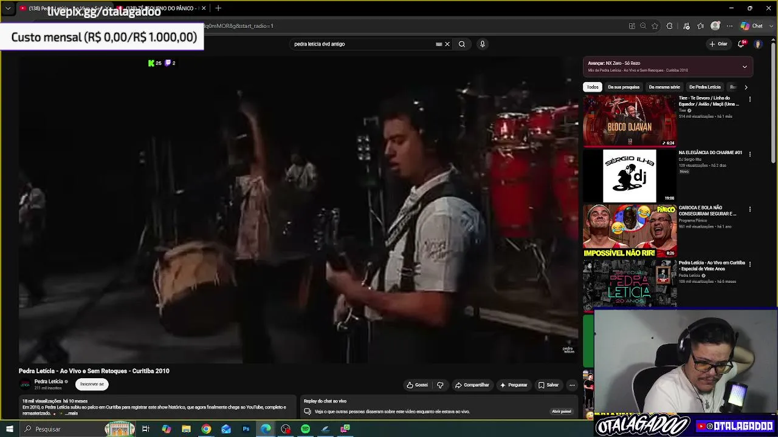Show more filter chips with right arrow
The width and height of the screenshot is (778, 437).
click(746, 87)
